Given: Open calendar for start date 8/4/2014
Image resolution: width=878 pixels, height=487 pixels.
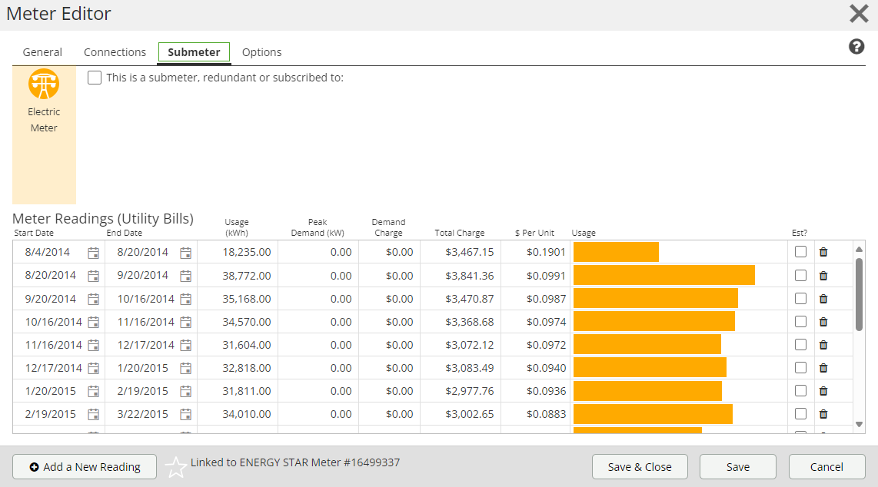Looking at the screenshot, I should pos(93,253).
